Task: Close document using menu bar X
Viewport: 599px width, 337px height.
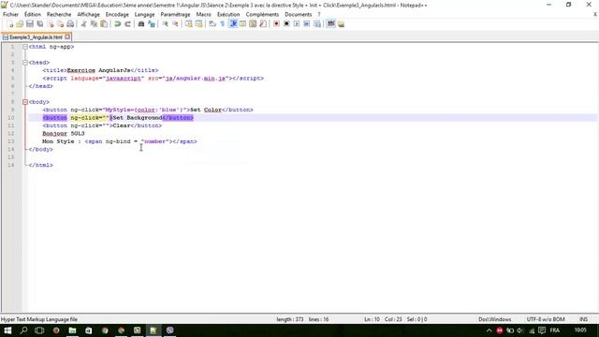Action: (595, 14)
